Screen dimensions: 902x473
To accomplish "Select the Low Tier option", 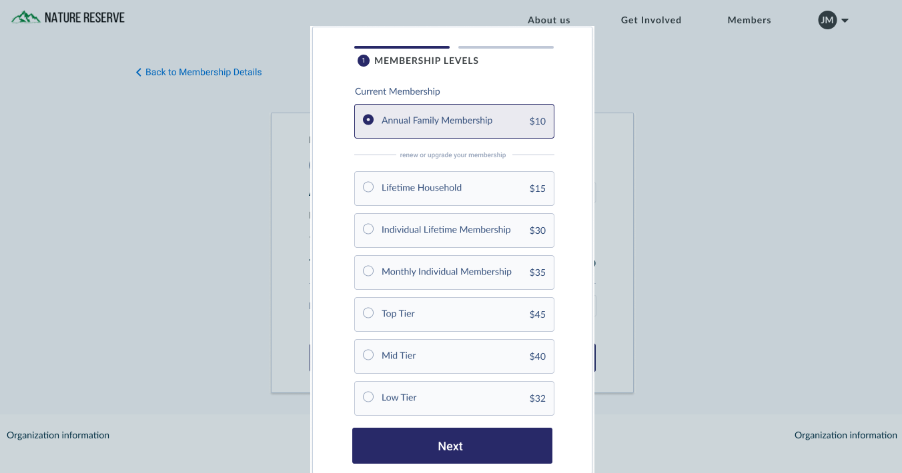I will tap(454, 398).
